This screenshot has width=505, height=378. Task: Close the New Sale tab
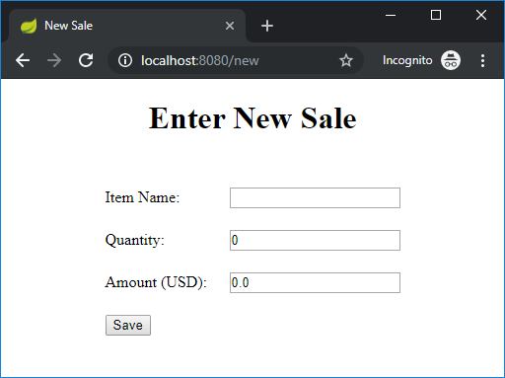[x=230, y=26]
